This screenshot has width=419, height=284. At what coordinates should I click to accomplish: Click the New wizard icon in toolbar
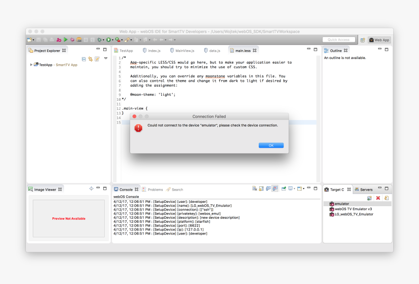click(29, 40)
